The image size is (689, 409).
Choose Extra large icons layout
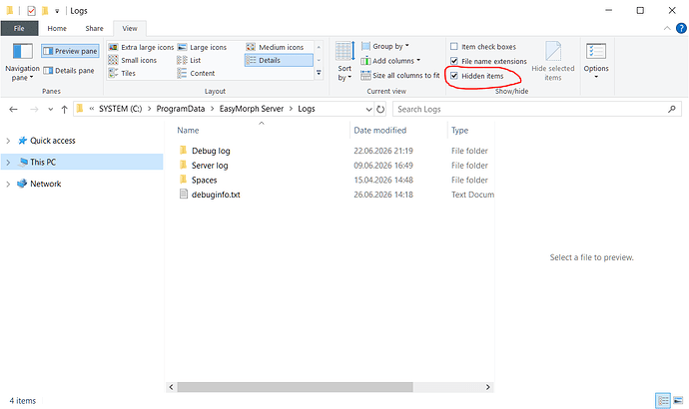point(142,47)
